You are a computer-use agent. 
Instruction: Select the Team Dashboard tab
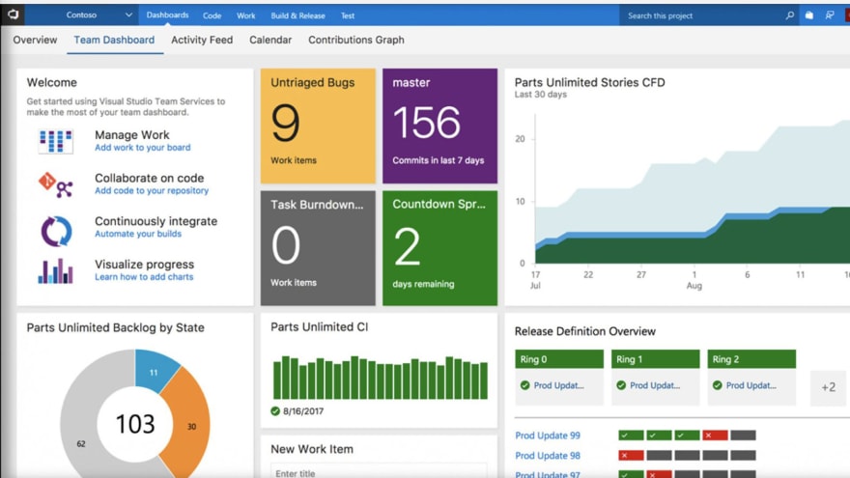114,41
